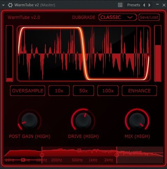
Task: Click the POST GAIN (HIGH) knob
Action: (x=29, y=121)
